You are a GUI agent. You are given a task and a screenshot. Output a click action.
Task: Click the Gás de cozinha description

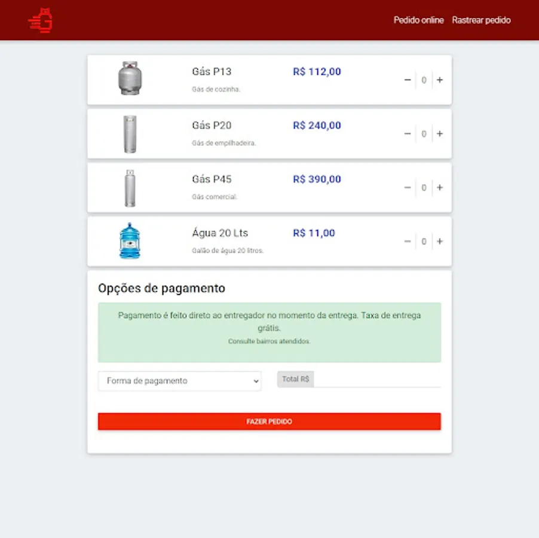pos(216,90)
